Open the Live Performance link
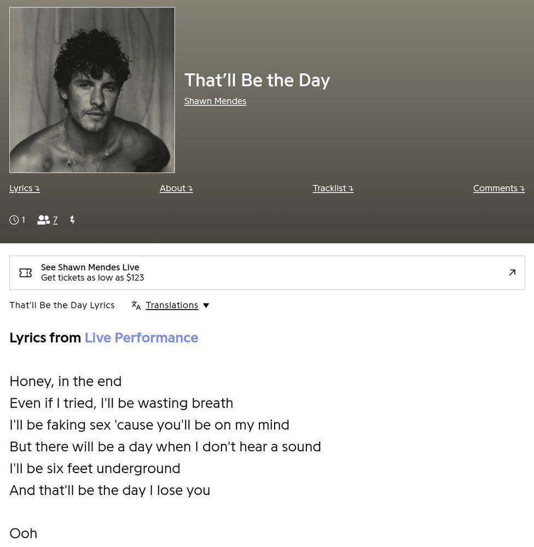The height and width of the screenshot is (547, 534). click(x=141, y=337)
